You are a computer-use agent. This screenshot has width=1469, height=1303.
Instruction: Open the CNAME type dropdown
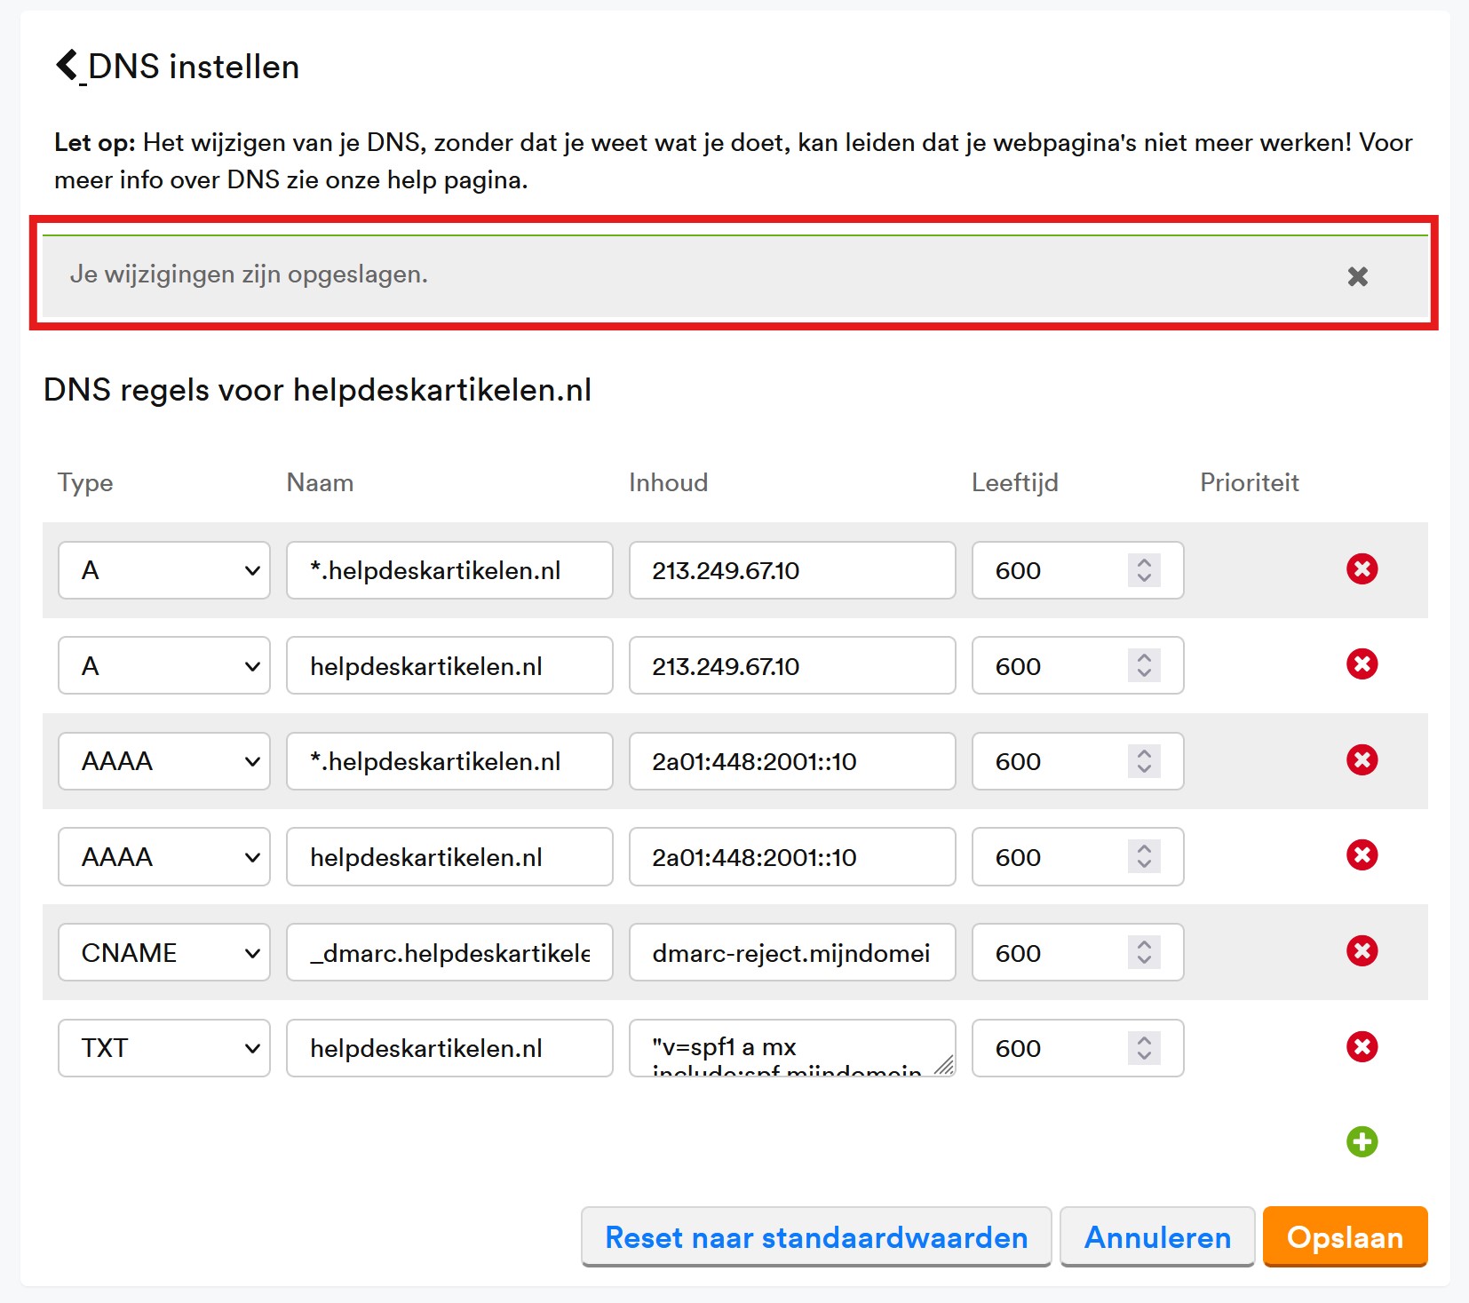(x=164, y=952)
